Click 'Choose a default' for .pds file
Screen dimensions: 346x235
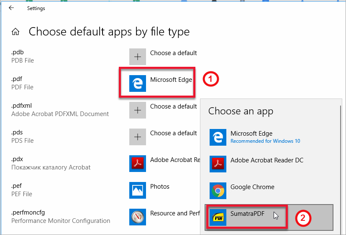pyautogui.click(x=173, y=133)
